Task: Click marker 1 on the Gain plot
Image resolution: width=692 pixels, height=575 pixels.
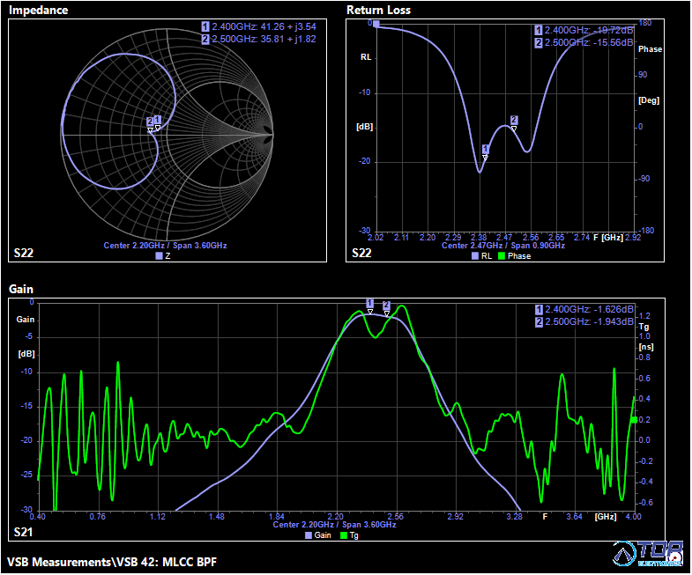Action: click(x=369, y=304)
